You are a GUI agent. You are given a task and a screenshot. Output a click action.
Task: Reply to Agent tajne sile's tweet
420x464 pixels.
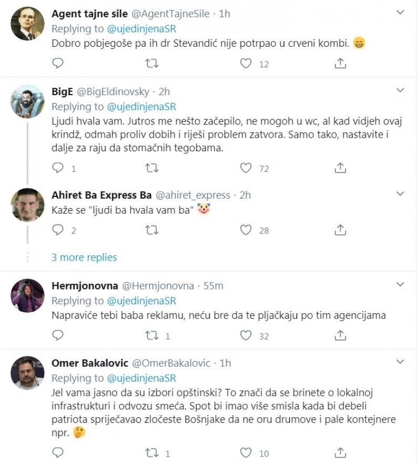[x=58, y=64]
